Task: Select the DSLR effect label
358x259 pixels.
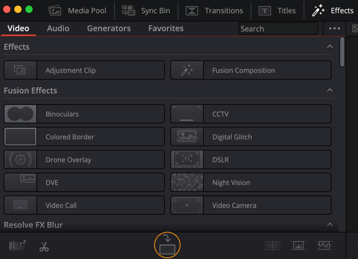Action: (x=220, y=160)
